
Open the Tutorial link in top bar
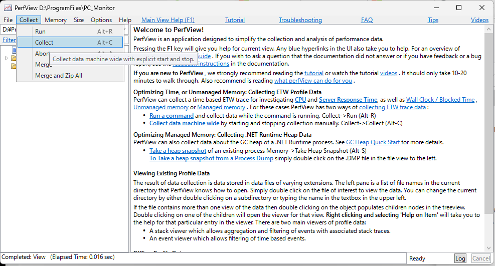coord(235,20)
